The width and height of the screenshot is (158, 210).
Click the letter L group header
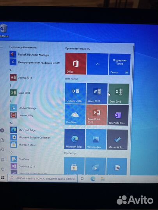(x=11, y=101)
